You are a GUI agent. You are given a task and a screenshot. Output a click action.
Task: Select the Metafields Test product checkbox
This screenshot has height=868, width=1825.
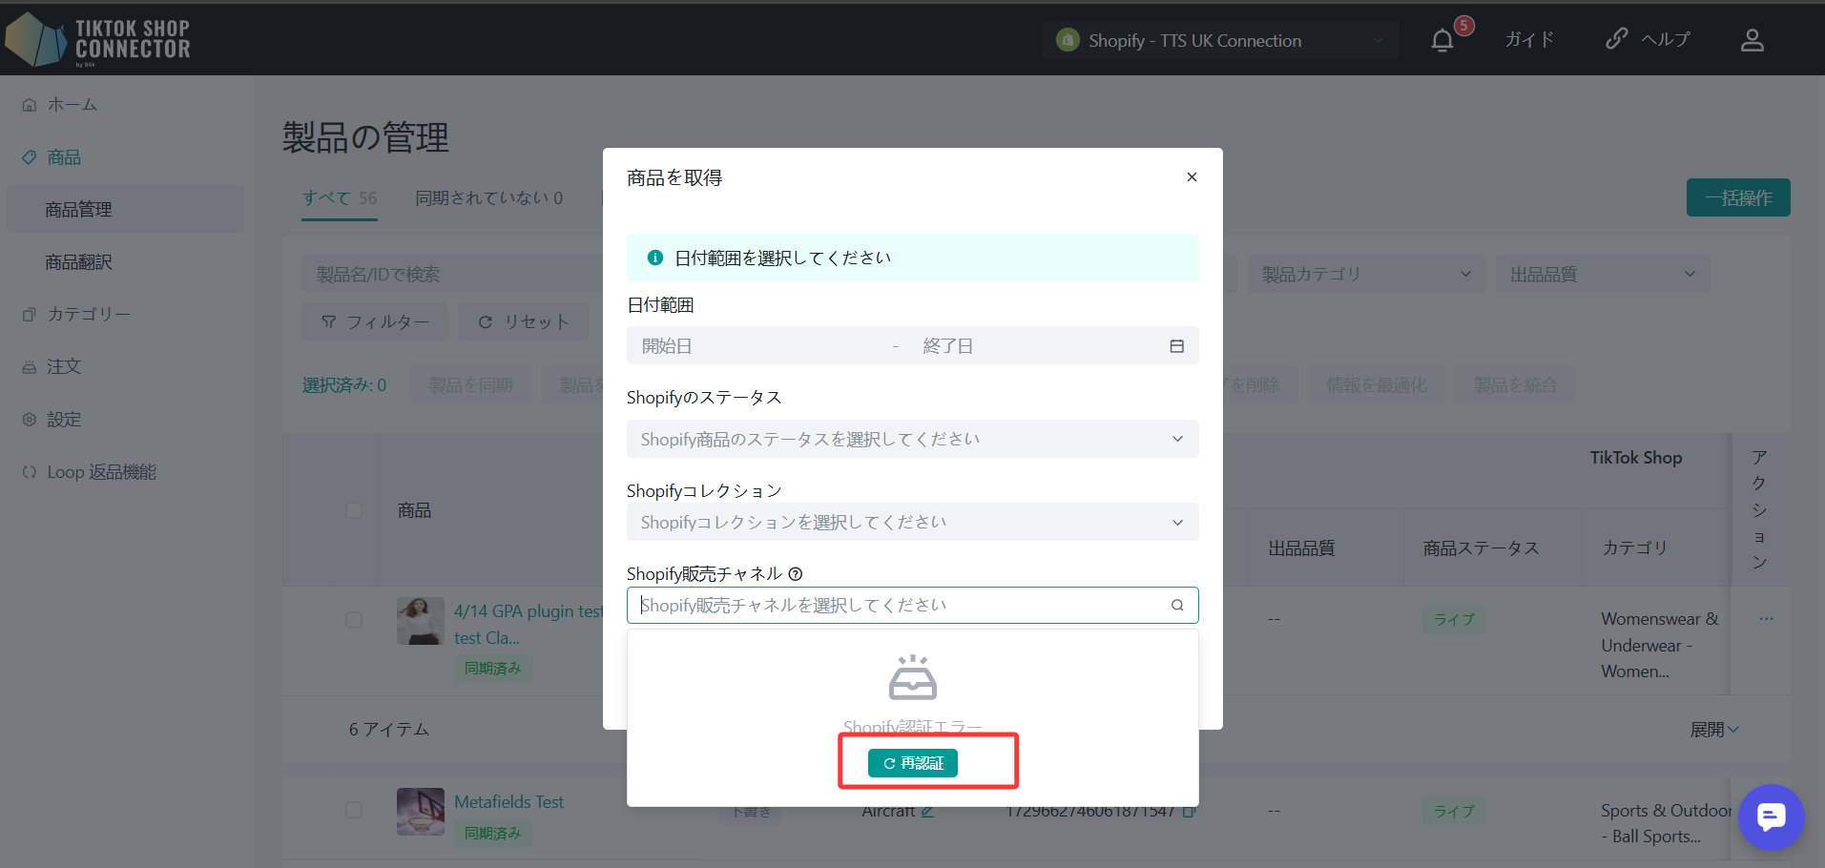click(x=354, y=810)
